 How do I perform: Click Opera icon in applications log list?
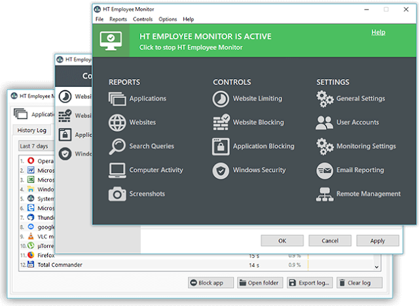click(31, 161)
